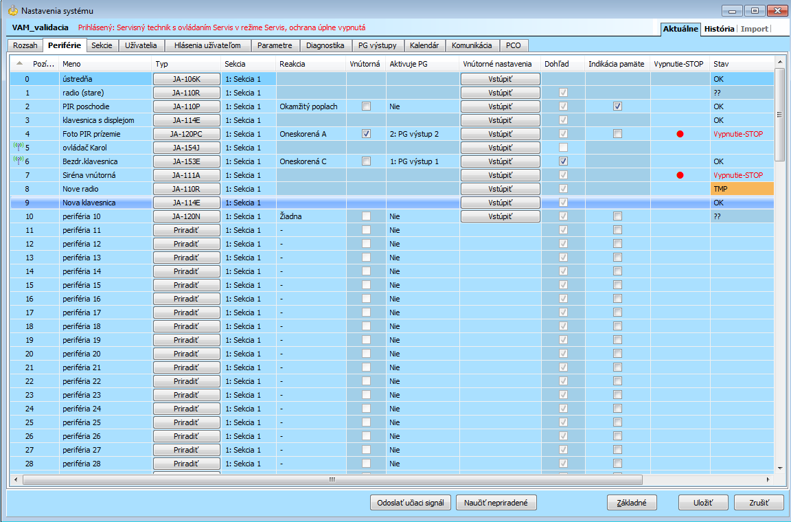Switch to the Diagnostika tab
This screenshot has height=522, width=791.
tap(325, 45)
